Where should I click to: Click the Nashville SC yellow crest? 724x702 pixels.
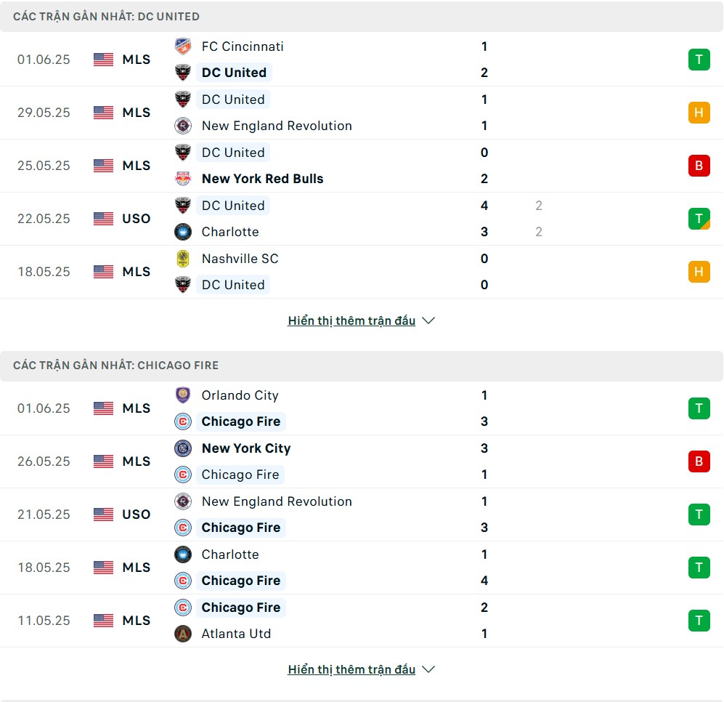pos(183,258)
